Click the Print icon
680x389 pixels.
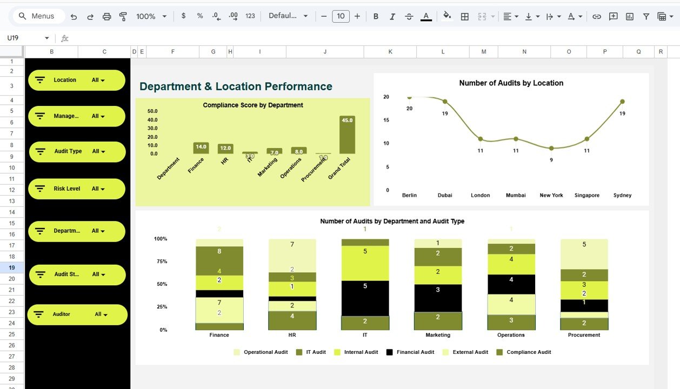click(106, 16)
